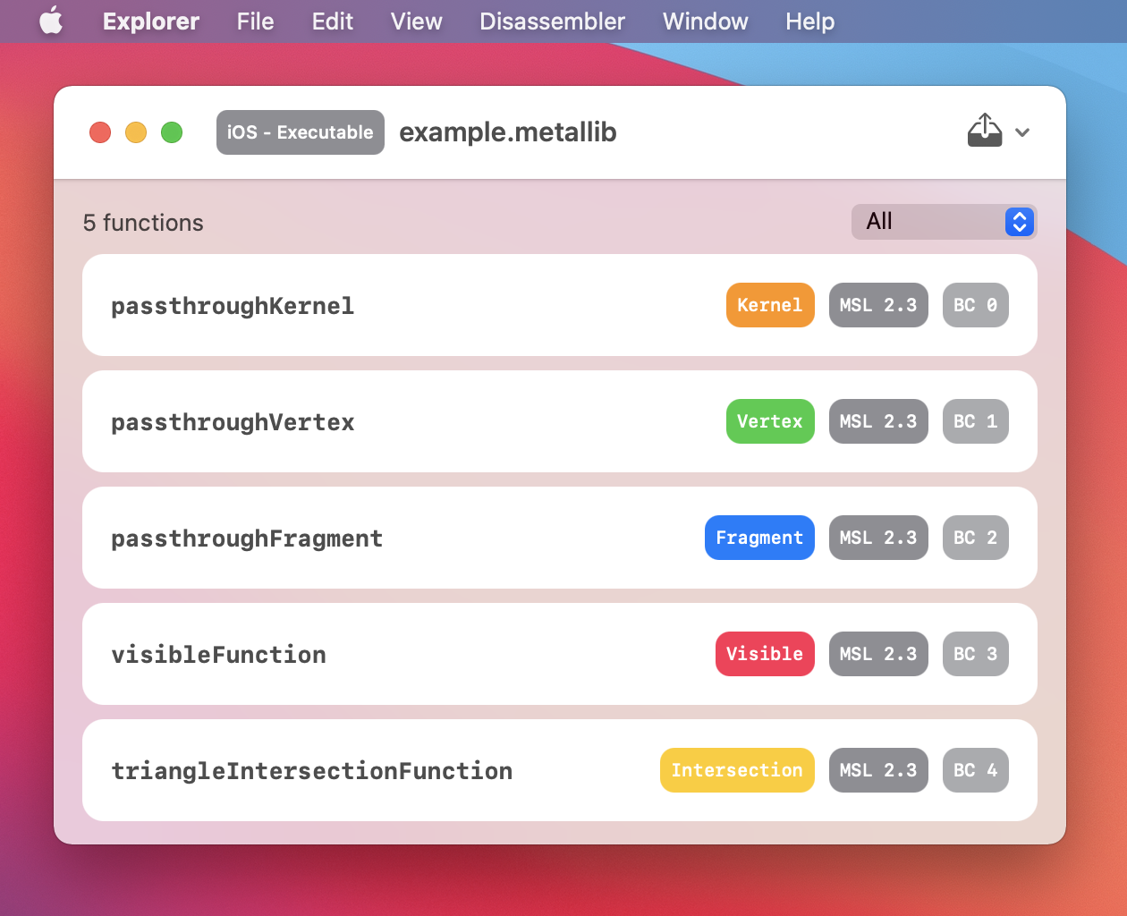Click the Intersection badge on triangleIntersectionFunction
Image resolution: width=1127 pixels, height=916 pixels.
point(737,770)
